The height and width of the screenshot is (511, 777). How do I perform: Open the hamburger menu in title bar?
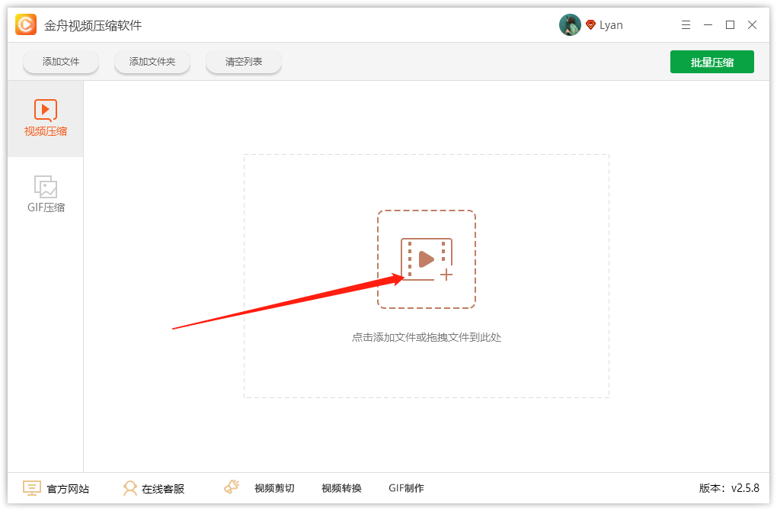click(686, 25)
